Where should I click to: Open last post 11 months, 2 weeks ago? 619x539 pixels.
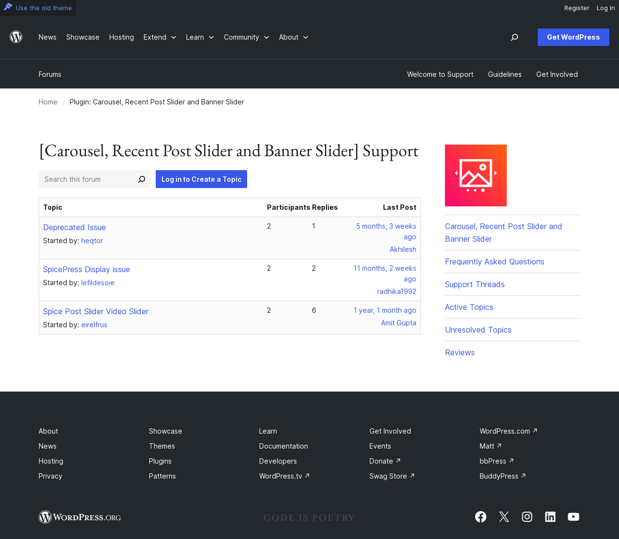click(385, 274)
